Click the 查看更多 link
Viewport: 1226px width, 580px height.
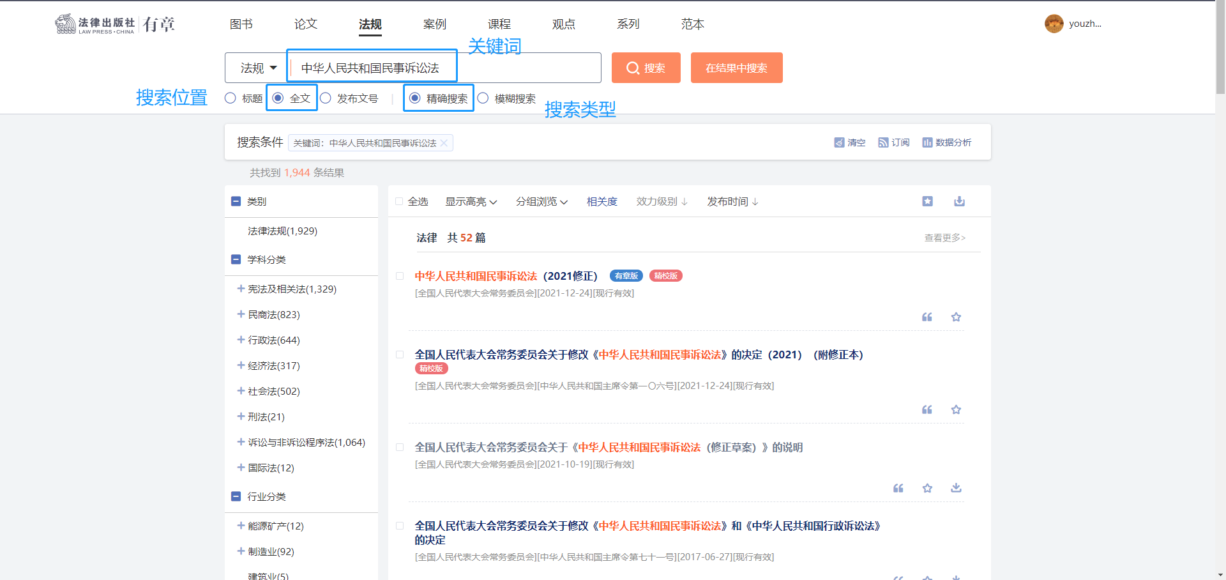point(944,238)
